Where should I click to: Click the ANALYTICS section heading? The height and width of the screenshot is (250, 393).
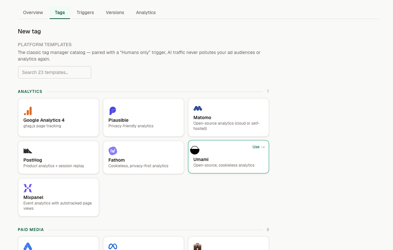(30, 92)
